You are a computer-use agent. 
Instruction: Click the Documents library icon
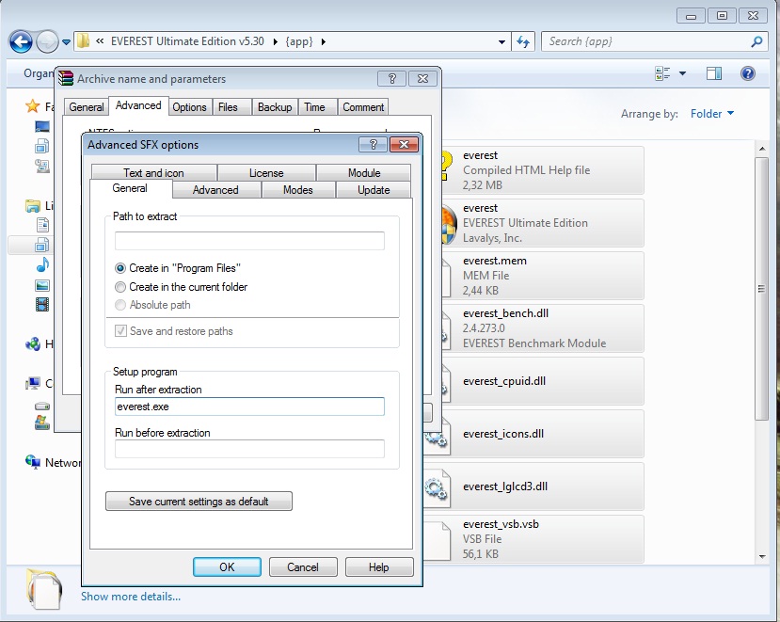[42, 225]
